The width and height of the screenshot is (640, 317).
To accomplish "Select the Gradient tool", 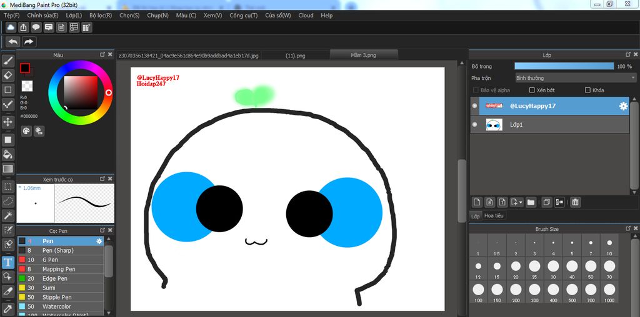I will (x=7, y=168).
